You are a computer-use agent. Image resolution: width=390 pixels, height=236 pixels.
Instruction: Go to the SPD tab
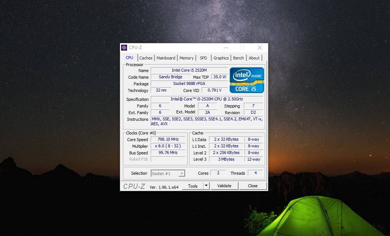(203, 58)
